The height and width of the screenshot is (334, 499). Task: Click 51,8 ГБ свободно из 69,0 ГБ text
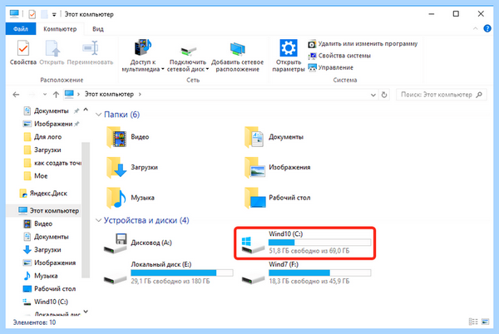coord(309,251)
